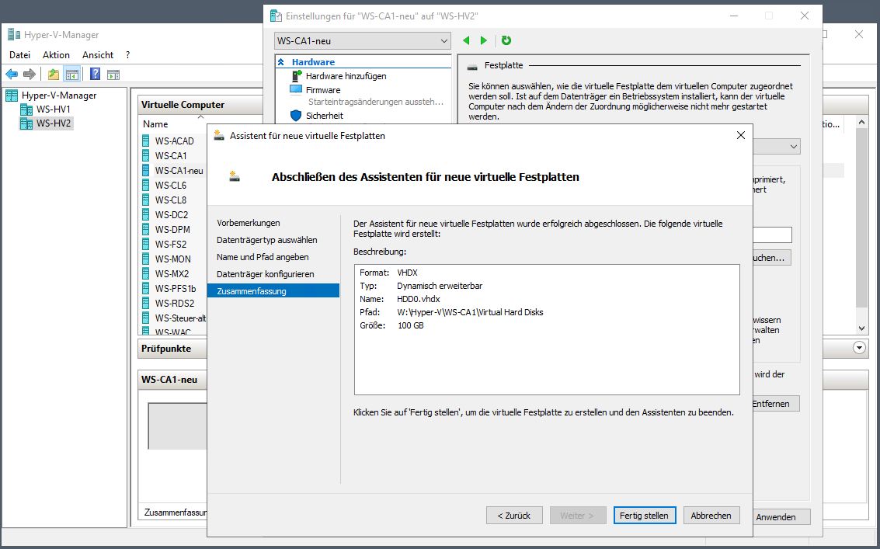
Task: Click the Dynamisch erweiterbar type value
Action: click(x=440, y=286)
